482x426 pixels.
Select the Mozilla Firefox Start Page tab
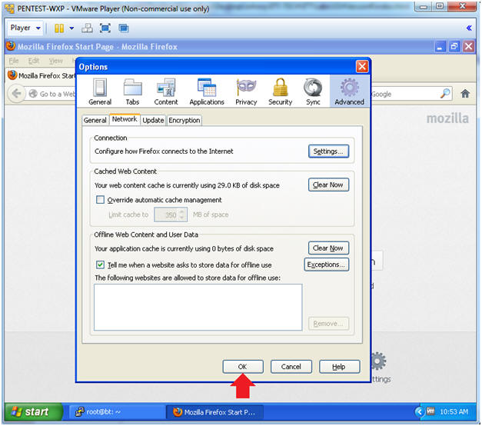tap(42, 75)
